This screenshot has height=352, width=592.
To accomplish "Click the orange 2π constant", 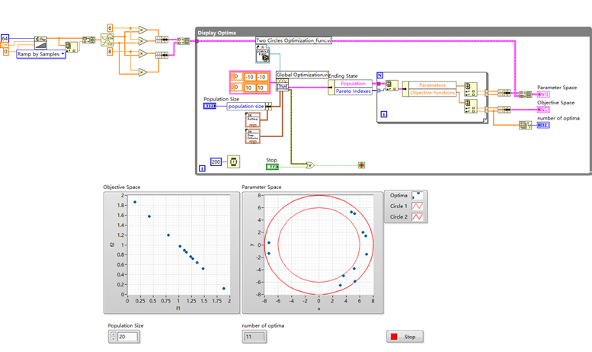I will [4, 45].
